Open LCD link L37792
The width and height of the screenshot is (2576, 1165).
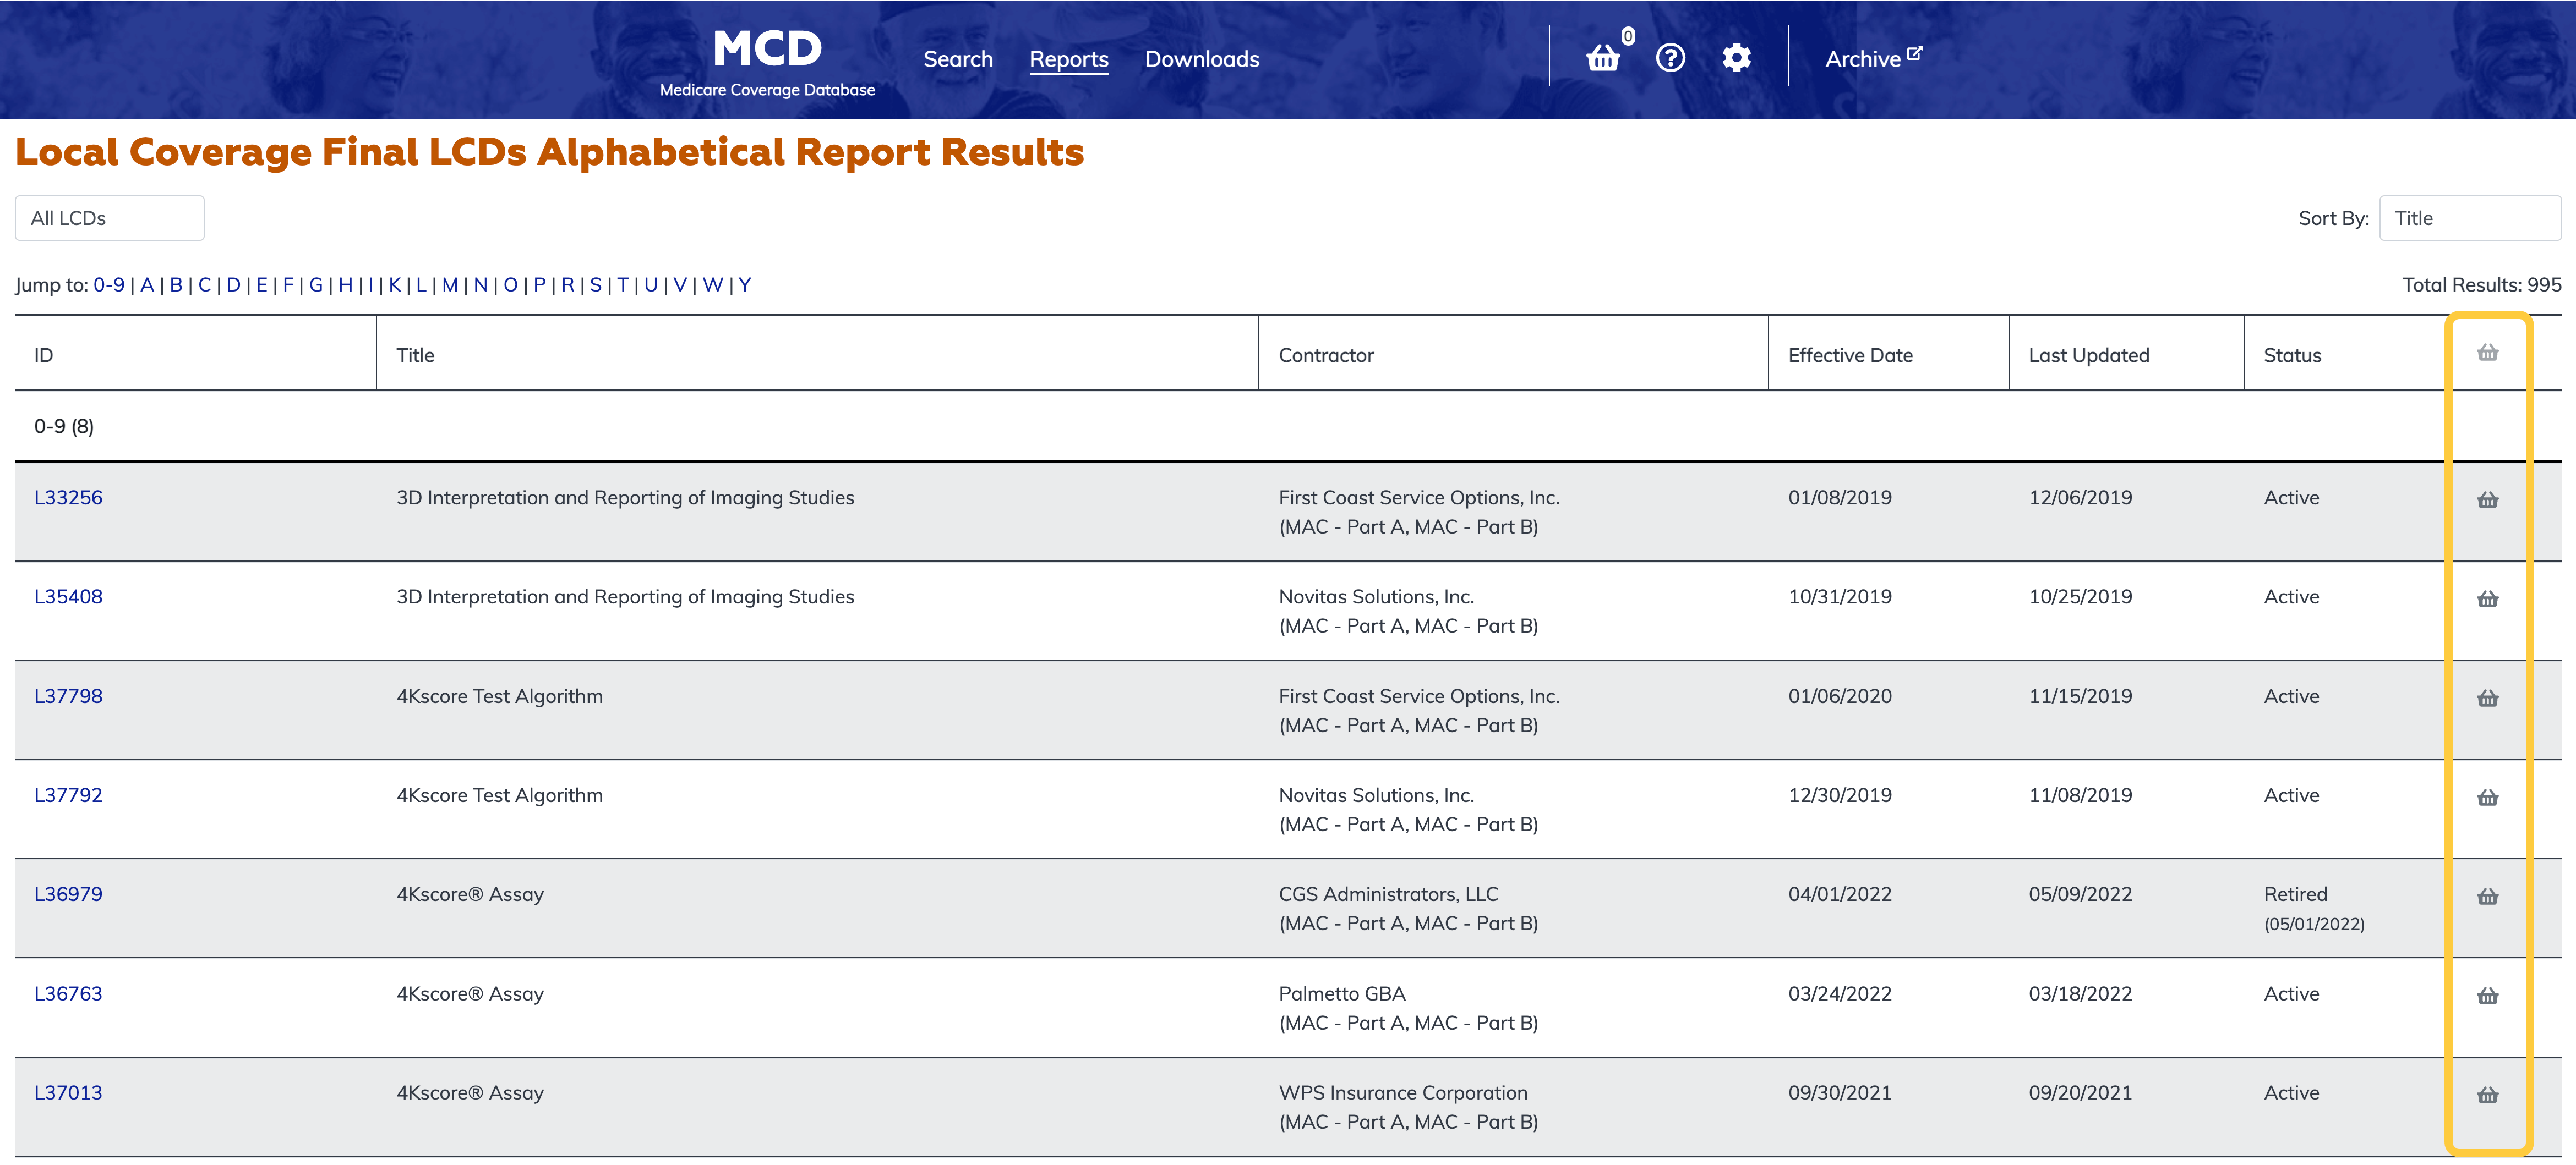pyautogui.click(x=68, y=795)
